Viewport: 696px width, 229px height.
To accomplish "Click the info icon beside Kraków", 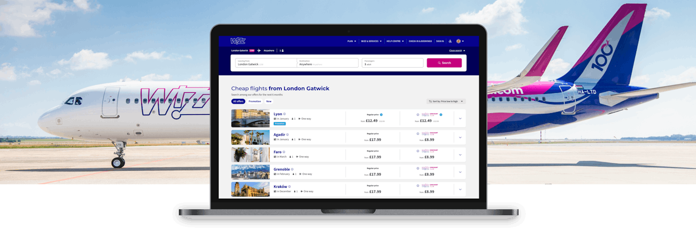I will click(290, 186).
